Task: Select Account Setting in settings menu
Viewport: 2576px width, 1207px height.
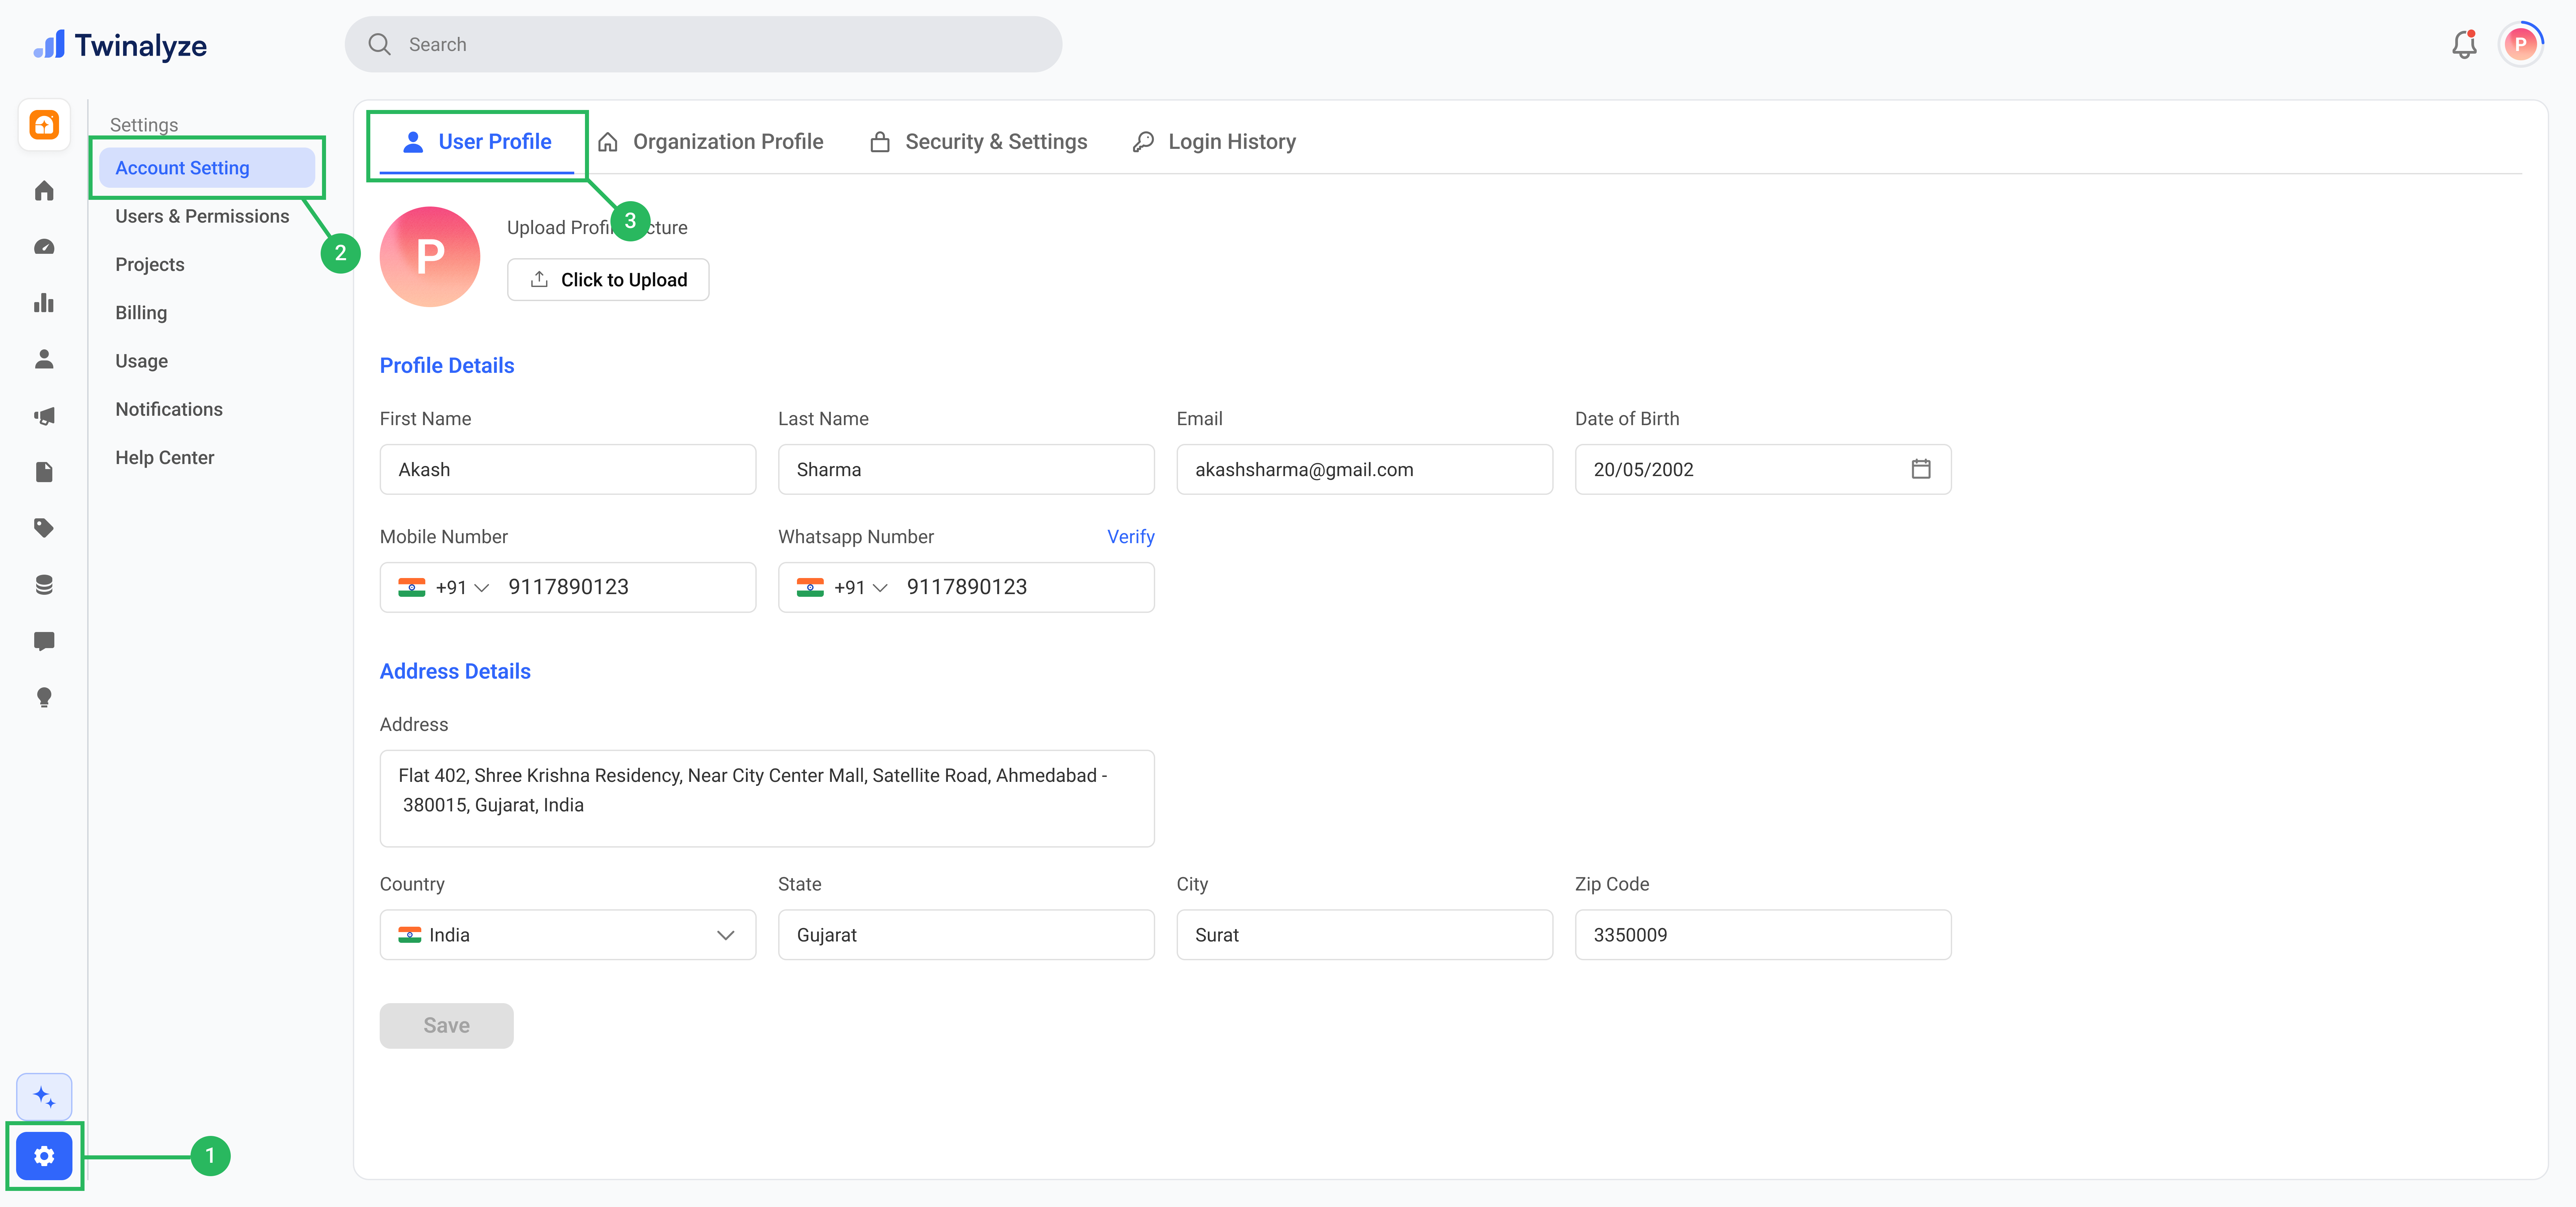Action: [x=207, y=168]
